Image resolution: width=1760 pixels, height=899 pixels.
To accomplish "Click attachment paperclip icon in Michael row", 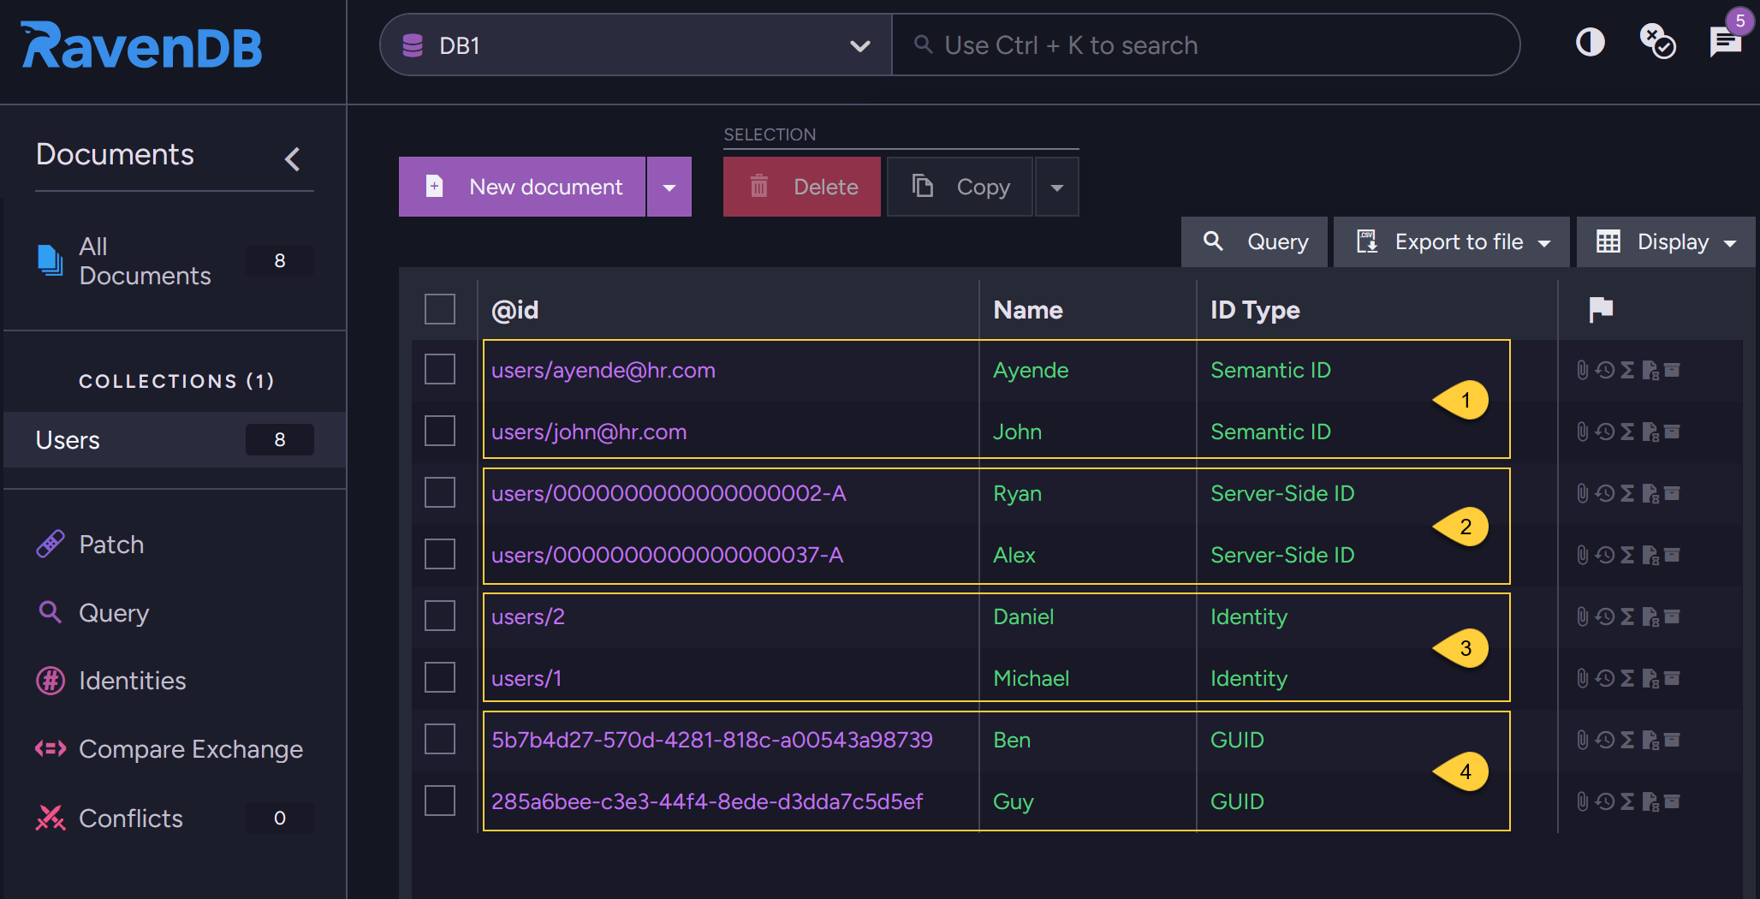I will pos(1583,678).
